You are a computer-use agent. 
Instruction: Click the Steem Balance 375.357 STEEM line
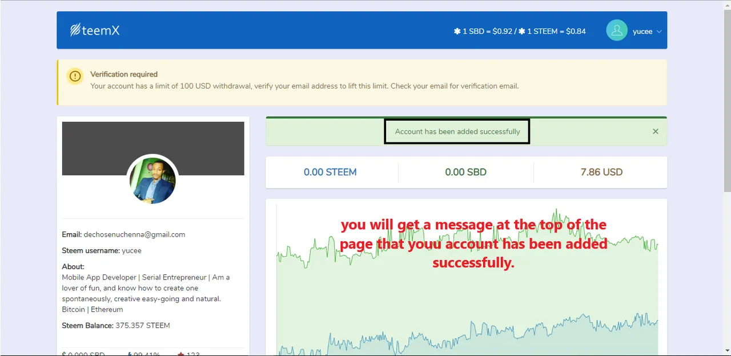(x=116, y=326)
